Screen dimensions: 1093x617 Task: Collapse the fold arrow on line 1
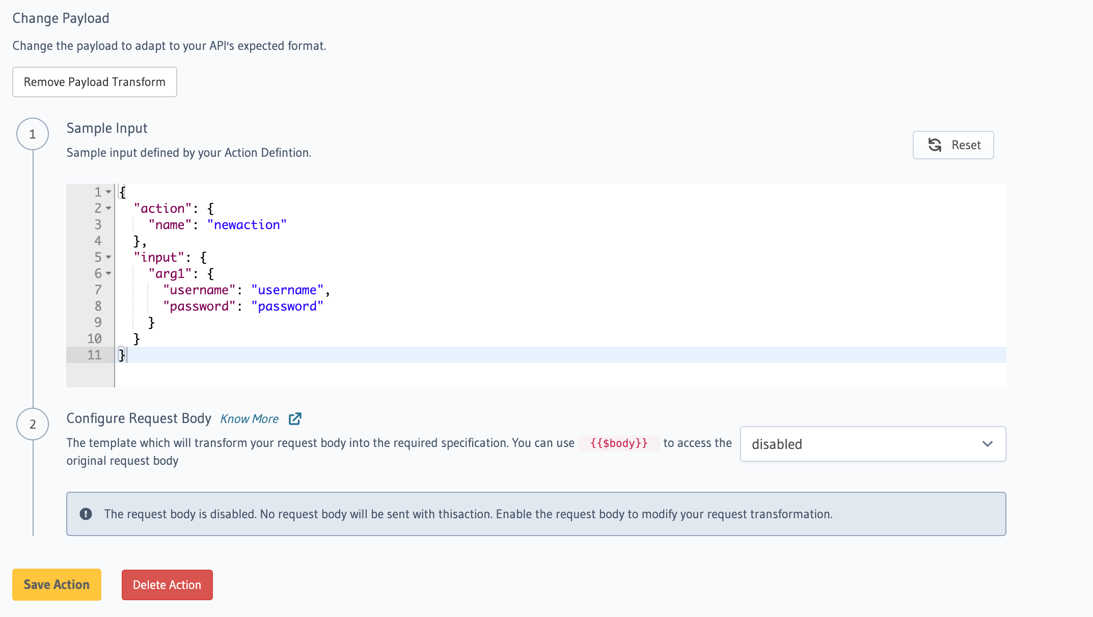(x=108, y=192)
